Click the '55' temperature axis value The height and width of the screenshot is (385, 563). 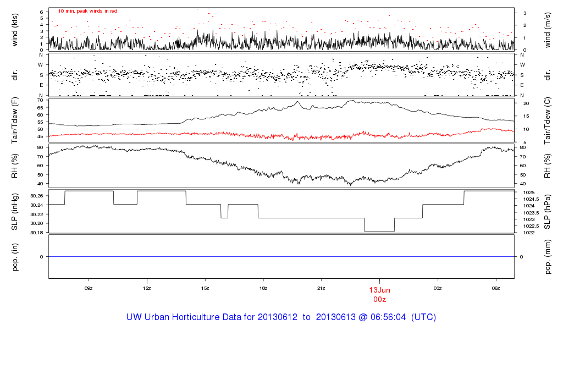tap(40, 122)
